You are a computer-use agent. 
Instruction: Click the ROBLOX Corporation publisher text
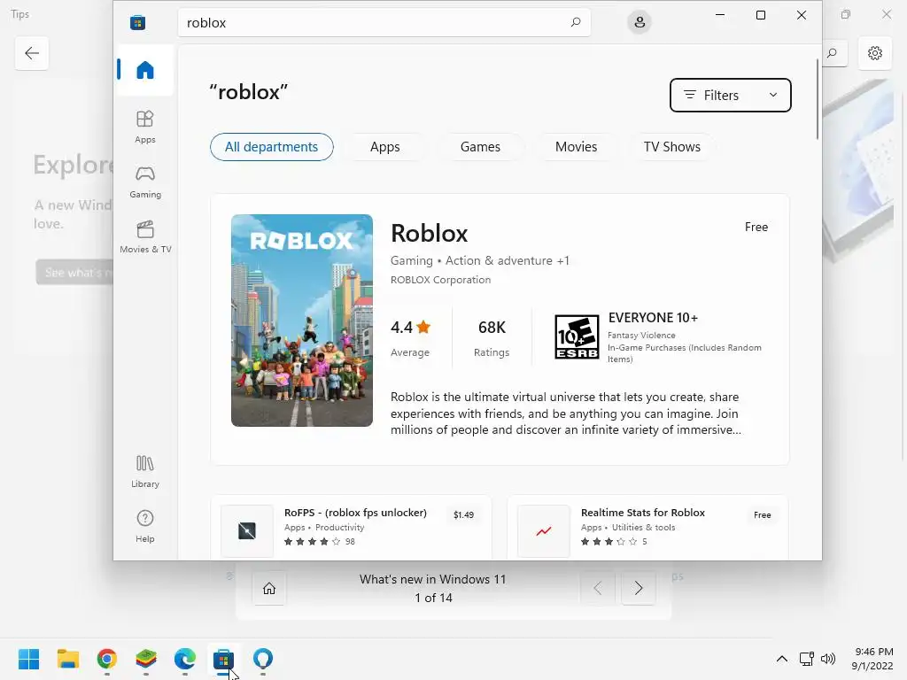pyautogui.click(x=441, y=280)
